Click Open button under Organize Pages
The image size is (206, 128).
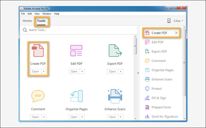[74, 117]
